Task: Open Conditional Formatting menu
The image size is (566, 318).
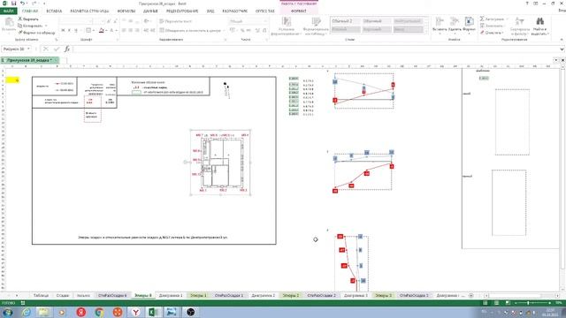Action: point(286,26)
